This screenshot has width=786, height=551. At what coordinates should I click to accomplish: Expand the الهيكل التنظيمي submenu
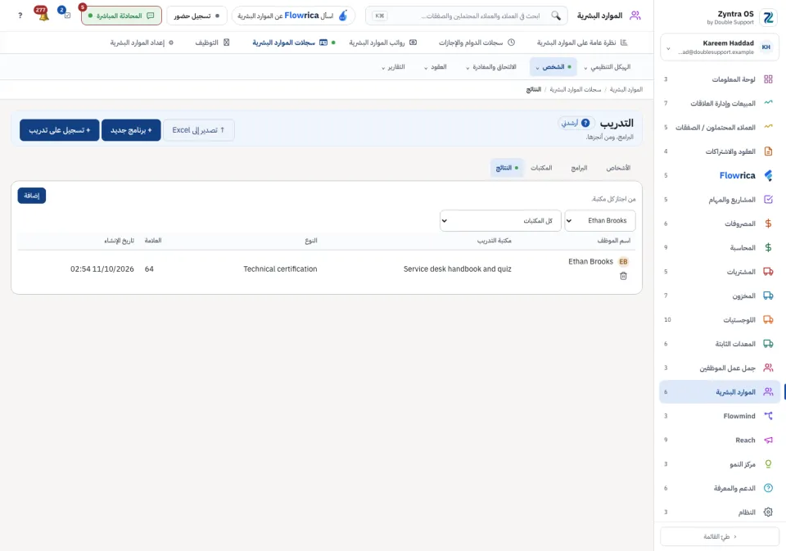click(607, 67)
